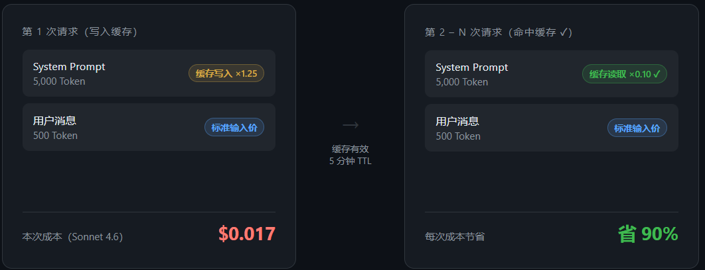This screenshot has width=705, height=270.
Task: Click 5,000 Token text in the first card
Action: coord(59,81)
